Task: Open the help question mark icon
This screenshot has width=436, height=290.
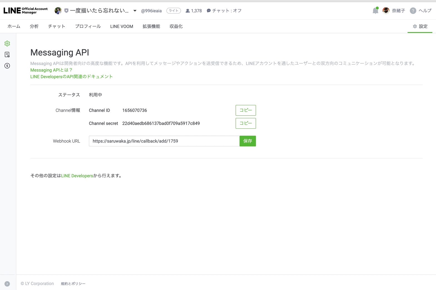Action: (x=413, y=11)
